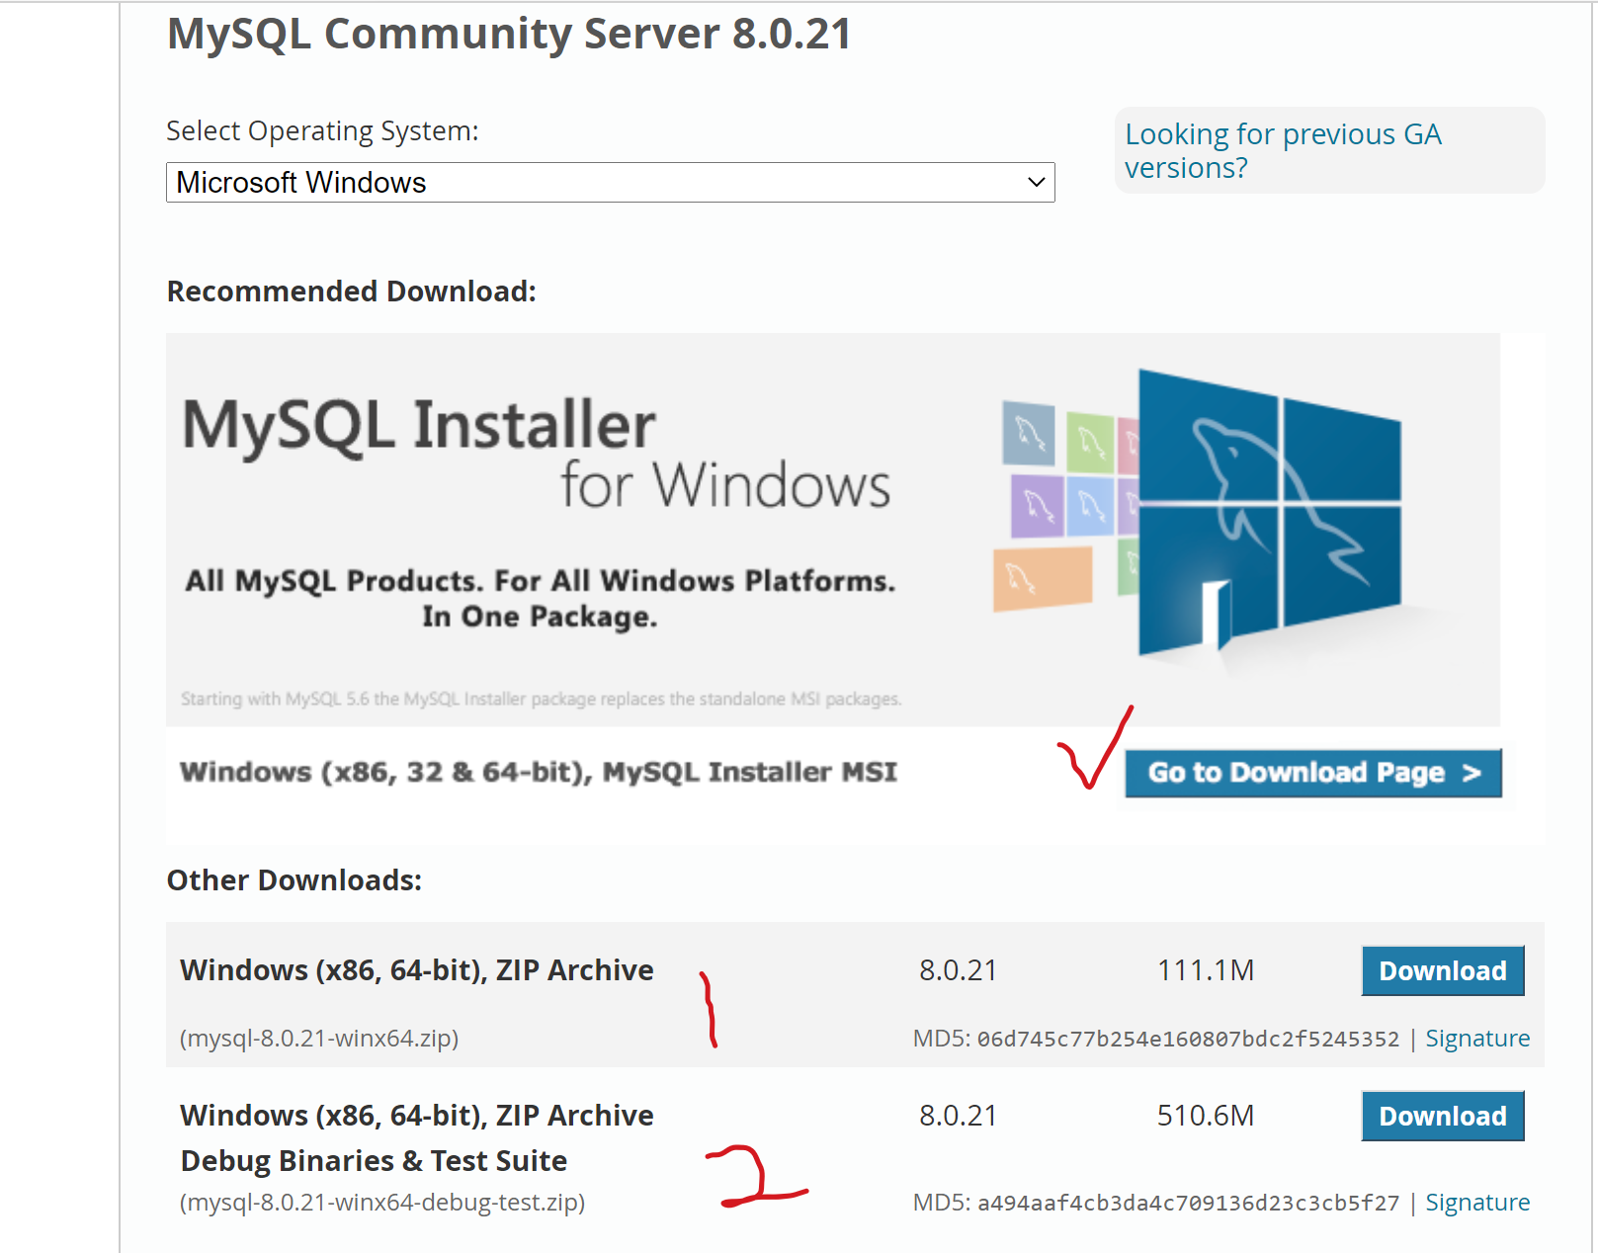Screen dimensions: 1598x1253
Task: Click the 'Recommended Download:' heading
Action: click(x=352, y=292)
